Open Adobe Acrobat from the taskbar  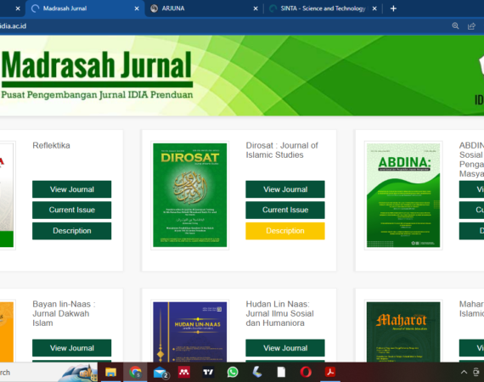point(330,372)
